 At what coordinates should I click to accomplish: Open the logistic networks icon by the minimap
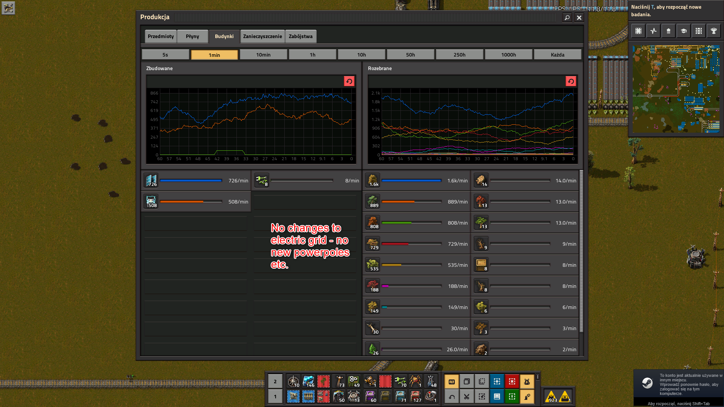[669, 31]
